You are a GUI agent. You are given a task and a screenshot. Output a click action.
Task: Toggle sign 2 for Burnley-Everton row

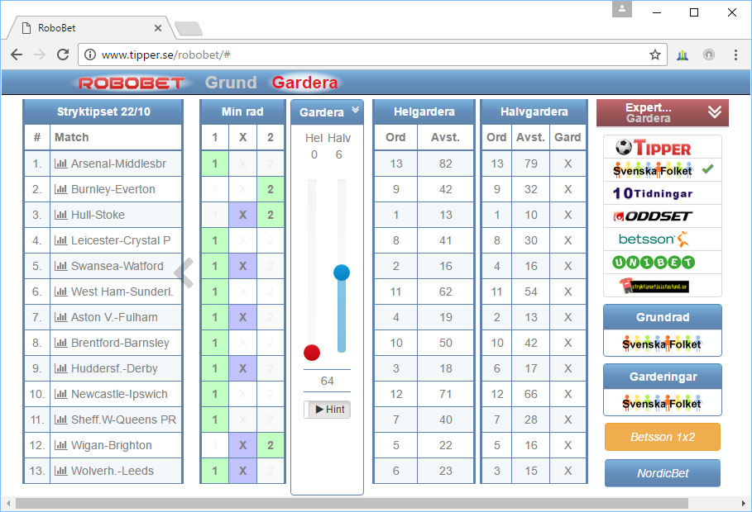click(x=271, y=189)
